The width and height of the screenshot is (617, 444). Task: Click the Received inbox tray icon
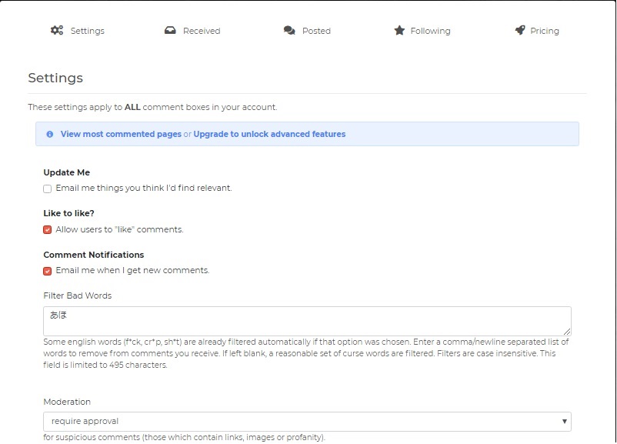pos(170,31)
